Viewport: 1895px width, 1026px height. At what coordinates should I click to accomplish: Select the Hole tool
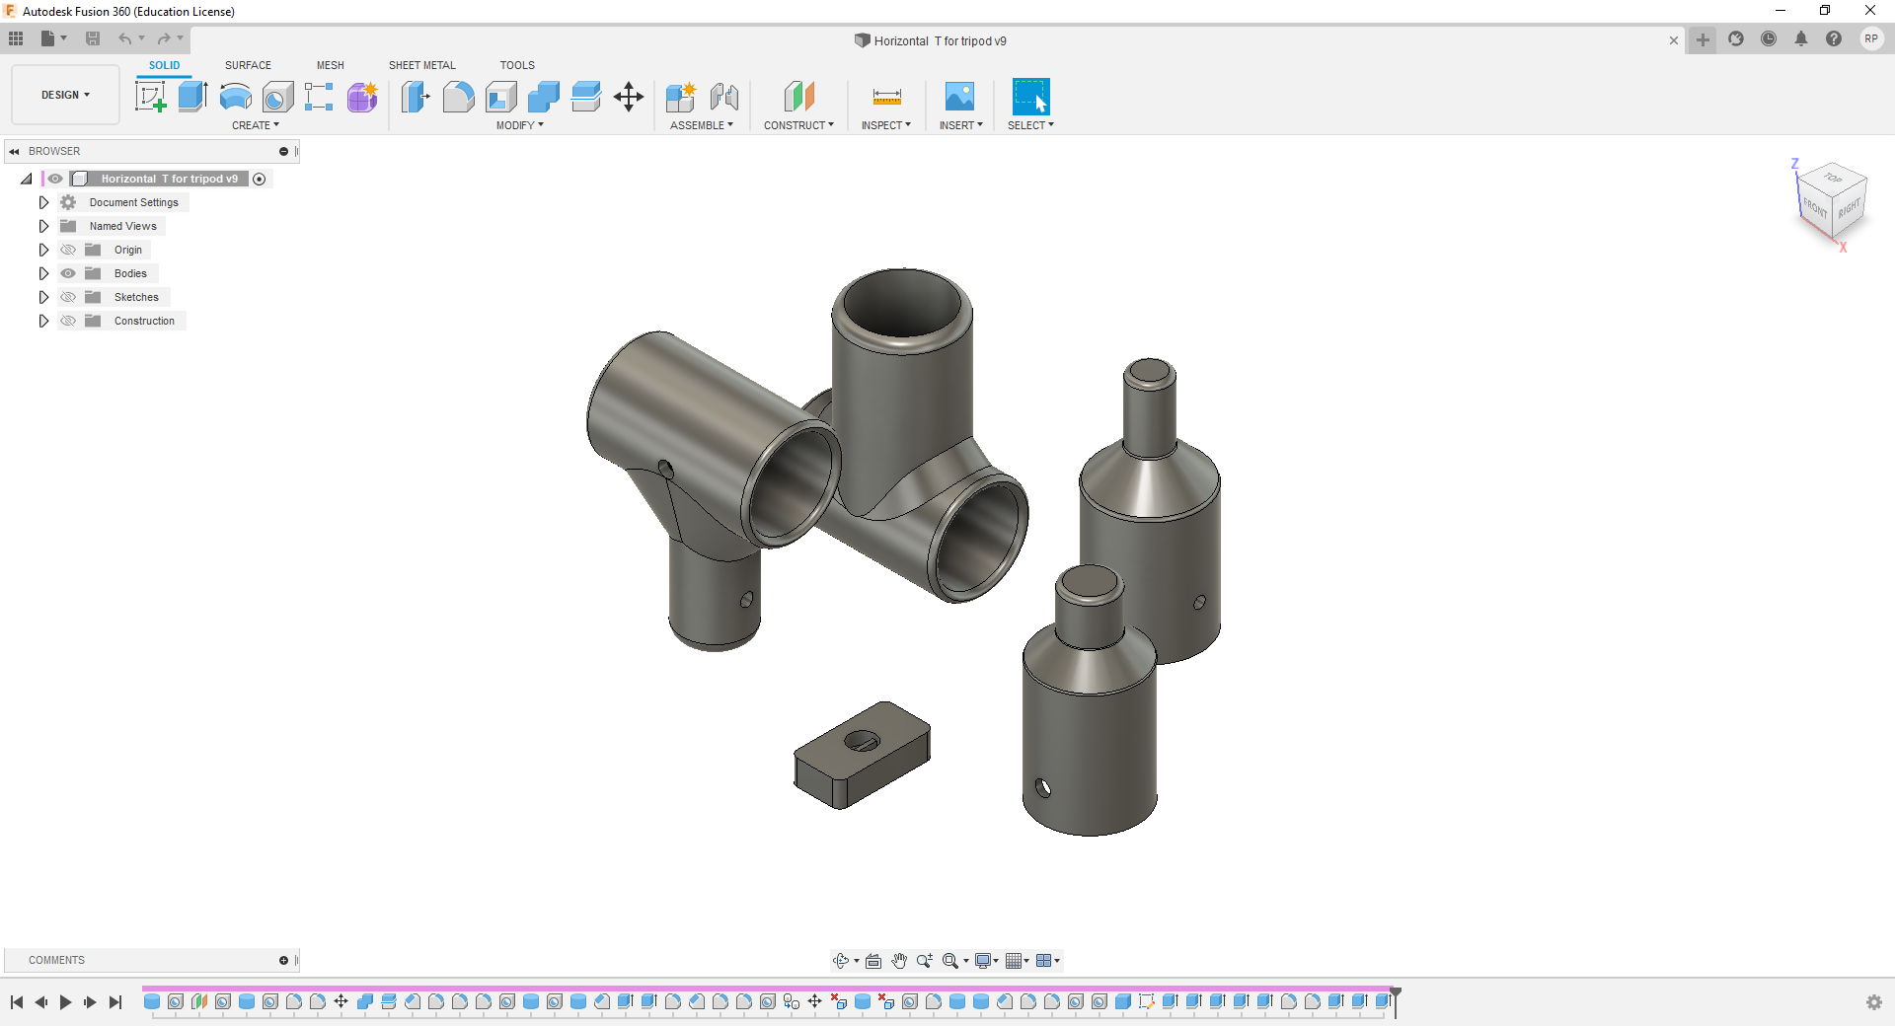pyautogui.click(x=277, y=97)
